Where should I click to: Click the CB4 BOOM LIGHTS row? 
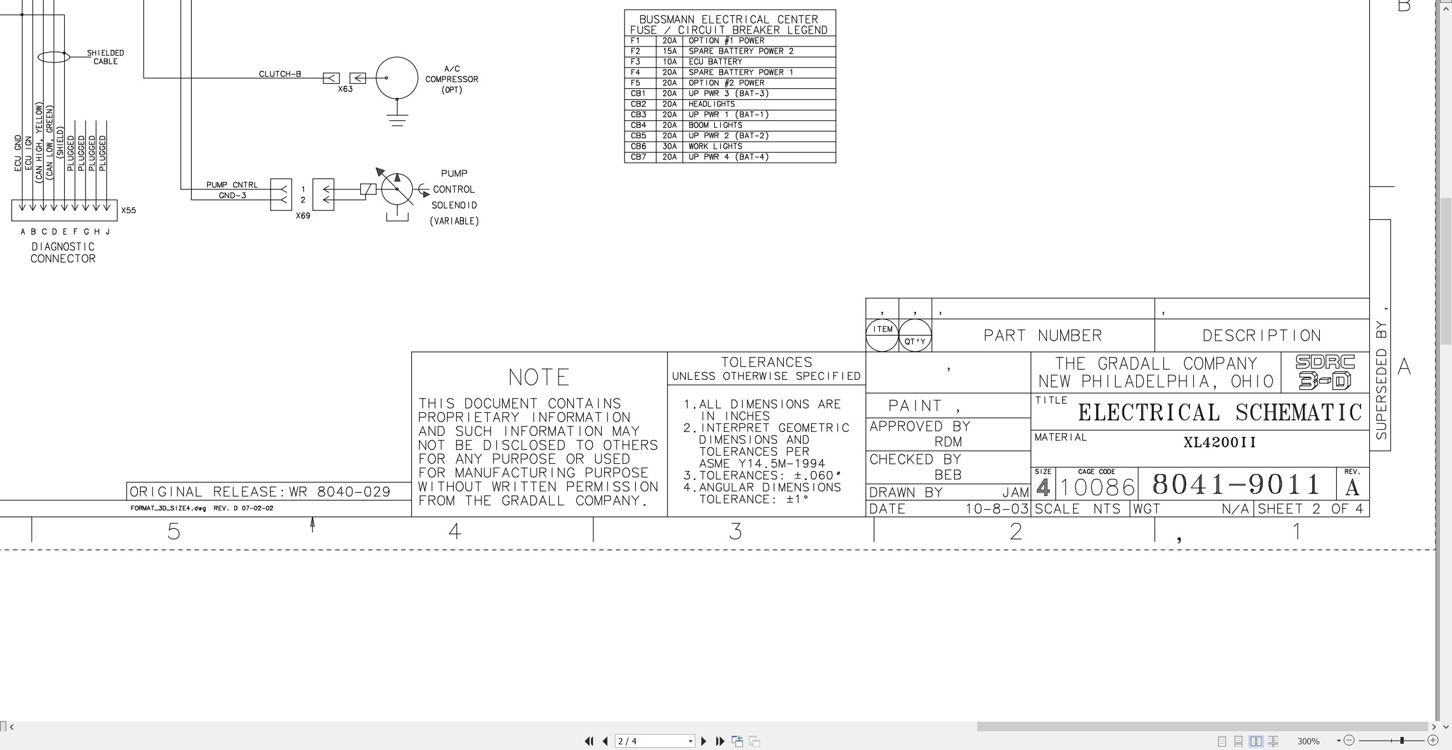pos(730,125)
